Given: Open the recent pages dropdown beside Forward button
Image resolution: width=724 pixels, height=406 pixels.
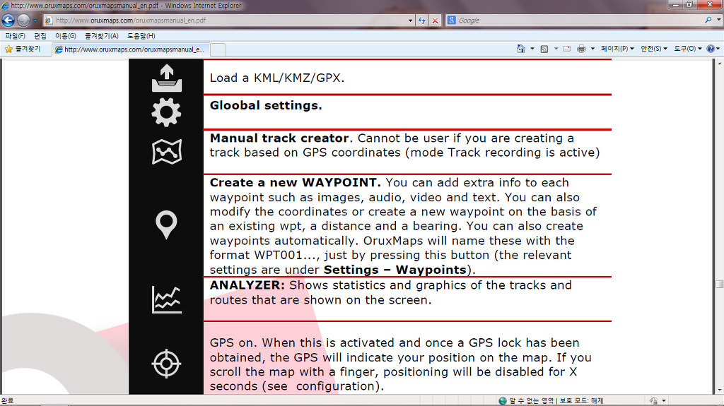Looking at the screenshot, I should tap(35, 20).
